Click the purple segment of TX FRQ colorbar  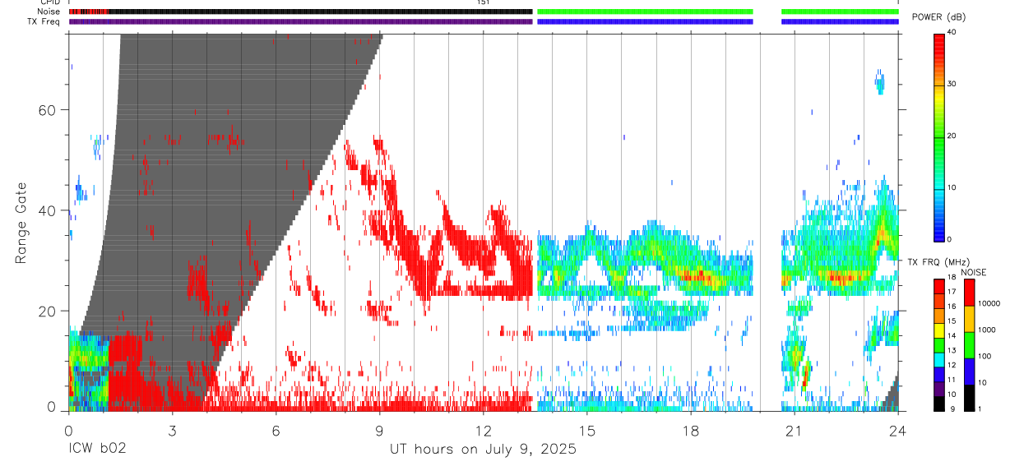click(939, 389)
